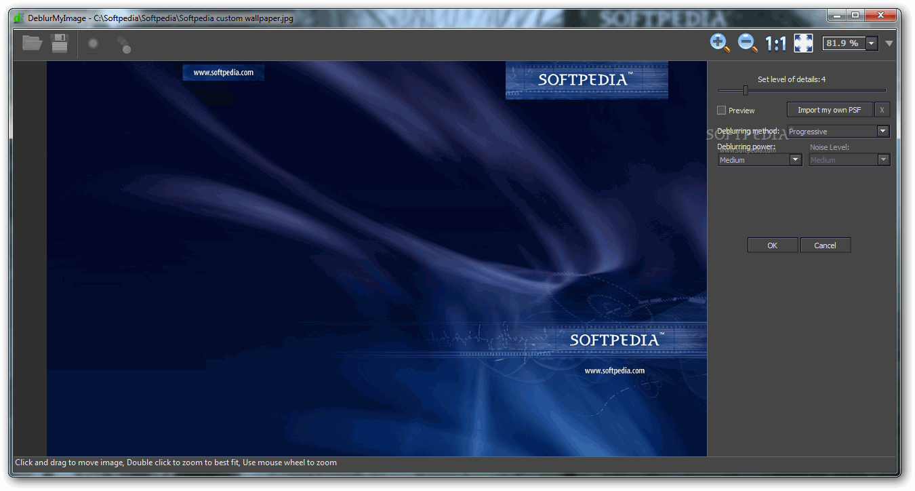Set zoom to 1:1 actual size
This screenshot has height=491, width=915.
(775, 44)
